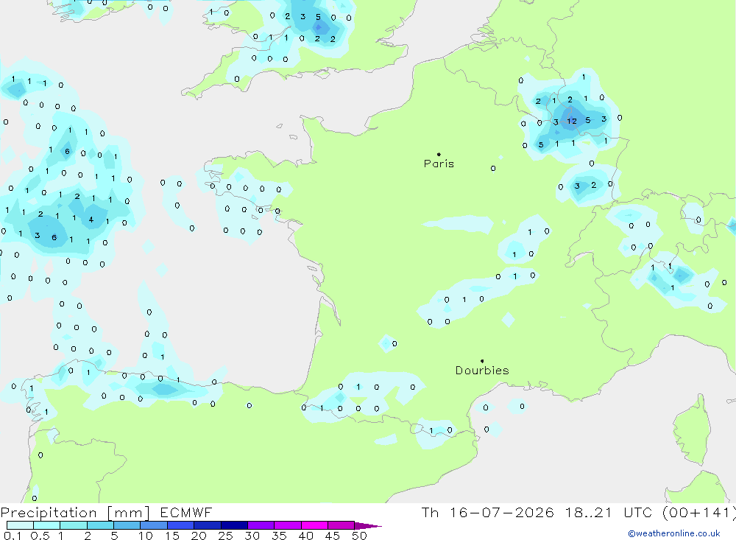The height and width of the screenshot is (540, 736).
Task: Click the Paris location dot marker
Action: pyautogui.click(x=439, y=154)
